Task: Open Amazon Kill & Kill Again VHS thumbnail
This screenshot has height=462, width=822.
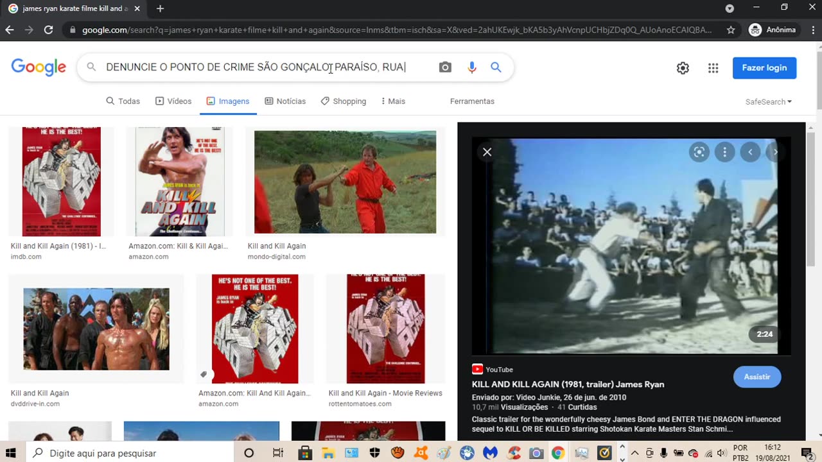Action: pyautogui.click(x=179, y=182)
